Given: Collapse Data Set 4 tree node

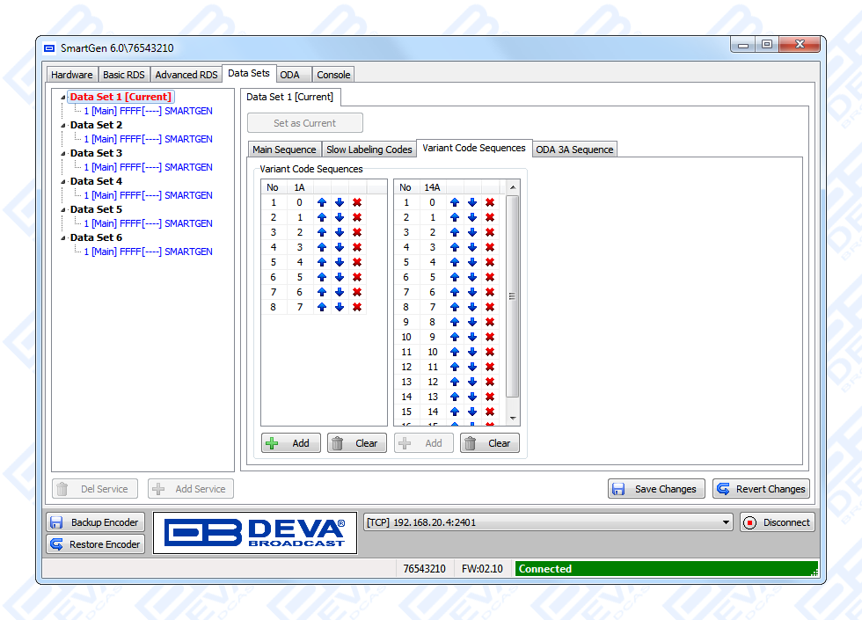Looking at the screenshot, I should click(63, 182).
